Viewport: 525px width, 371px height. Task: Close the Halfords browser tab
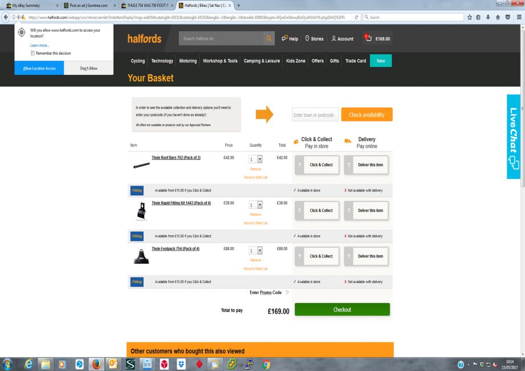[x=230, y=5]
